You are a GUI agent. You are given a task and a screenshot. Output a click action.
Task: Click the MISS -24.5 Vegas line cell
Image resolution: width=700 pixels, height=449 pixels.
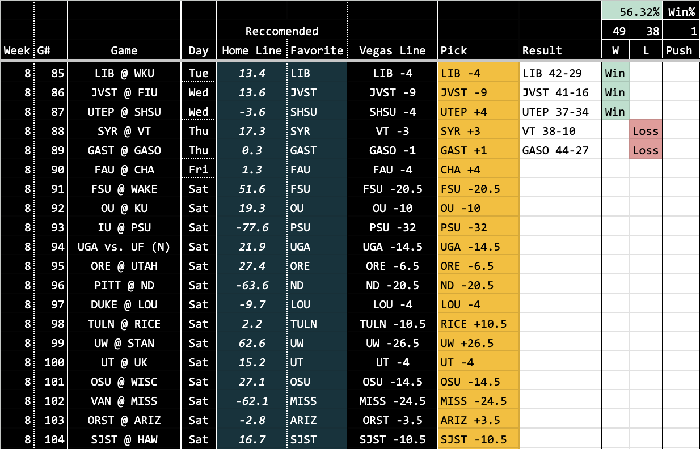(x=392, y=401)
